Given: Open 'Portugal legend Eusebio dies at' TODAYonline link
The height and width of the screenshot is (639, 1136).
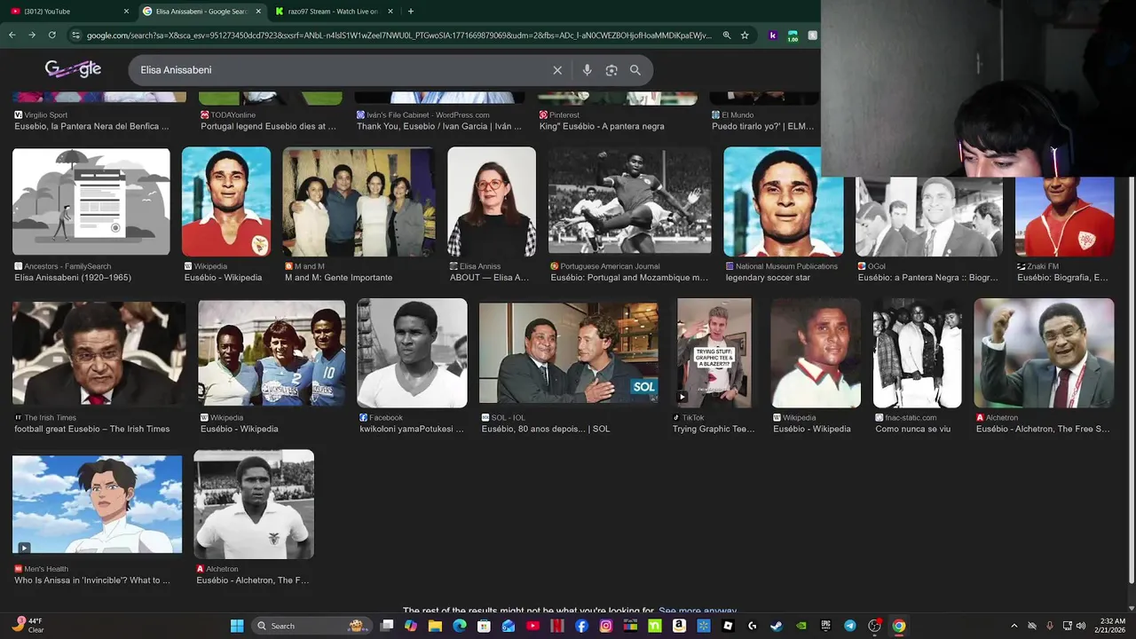Looking at the screenshot, I should click(x=268, y=127).
